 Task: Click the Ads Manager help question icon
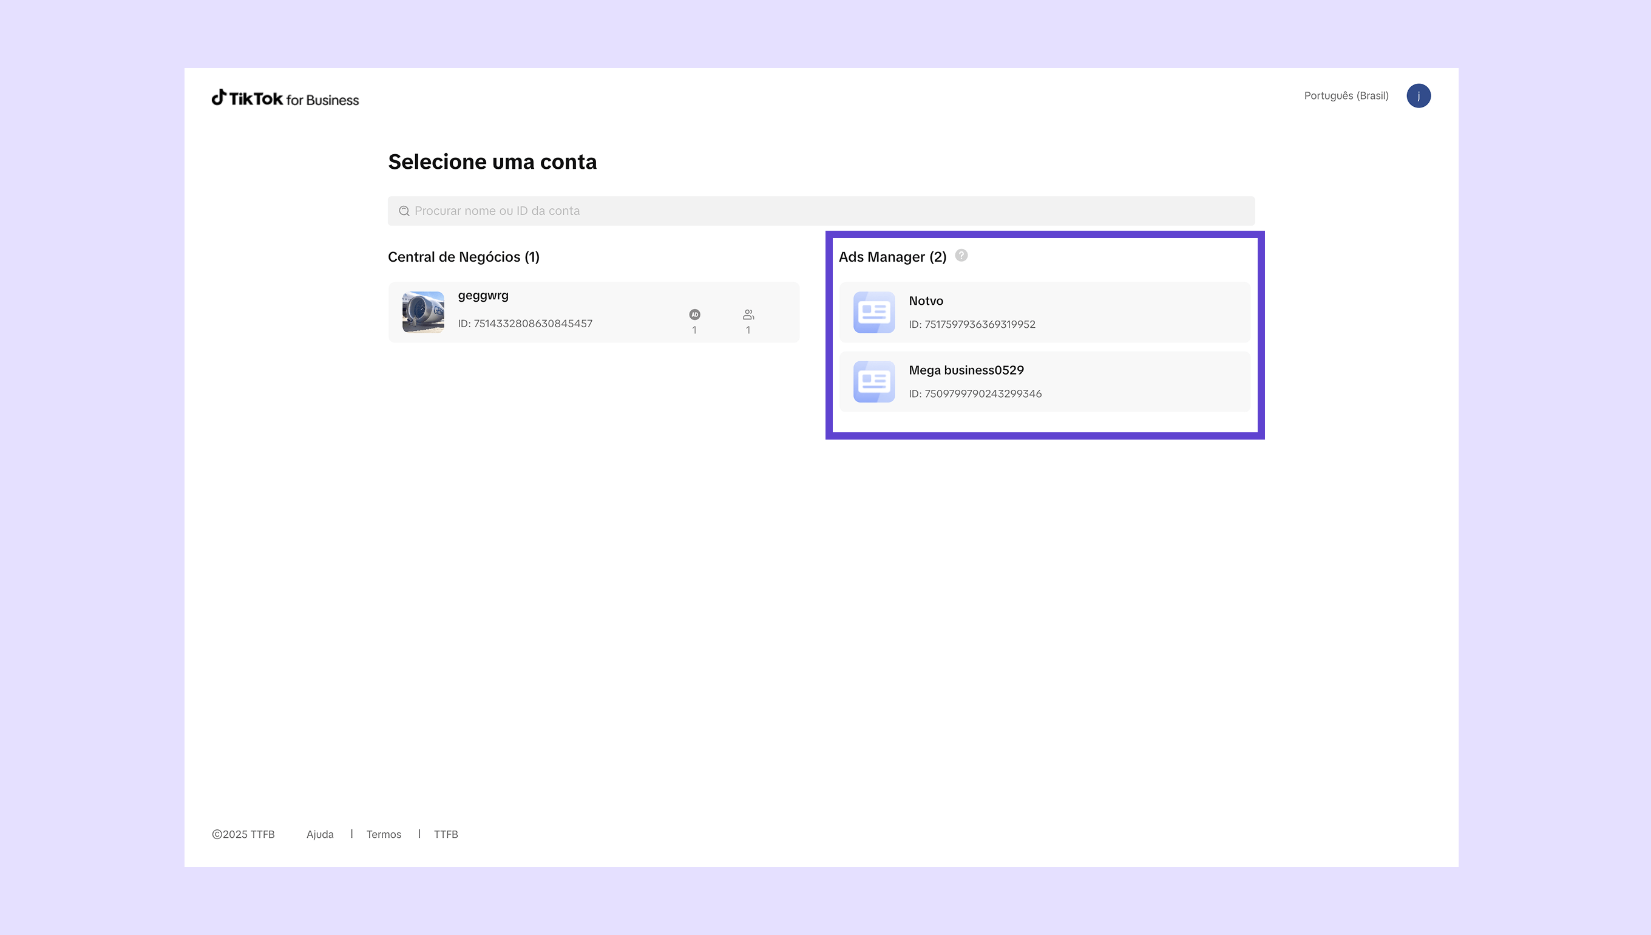coord(961,256)
